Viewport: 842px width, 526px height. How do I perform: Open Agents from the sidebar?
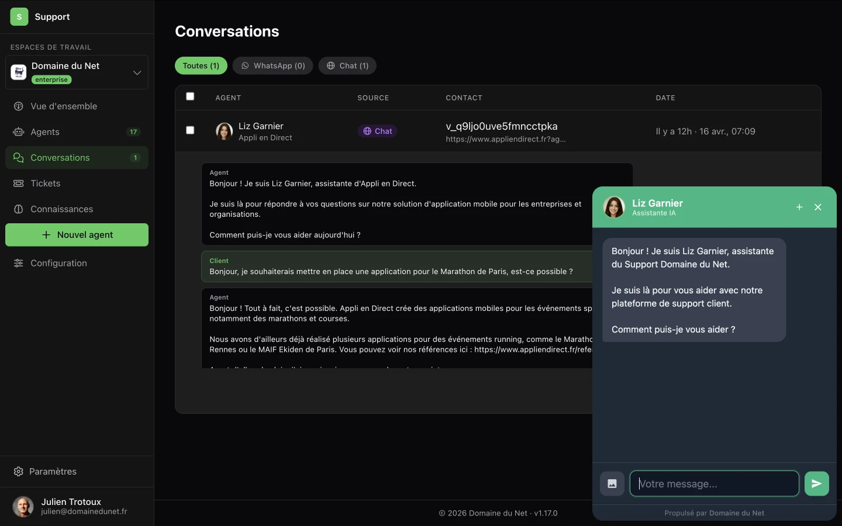(x=45, y=132)
